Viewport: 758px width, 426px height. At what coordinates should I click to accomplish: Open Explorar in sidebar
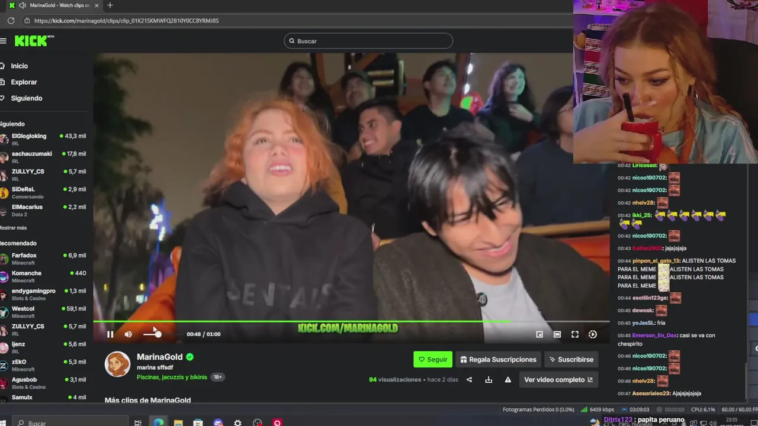[24, 82]
